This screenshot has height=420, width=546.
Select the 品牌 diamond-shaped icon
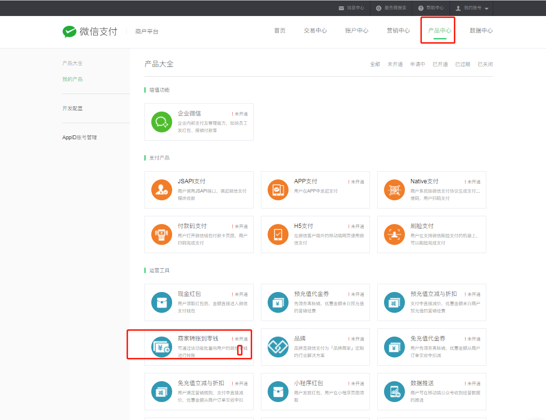(x=278, y=347)
